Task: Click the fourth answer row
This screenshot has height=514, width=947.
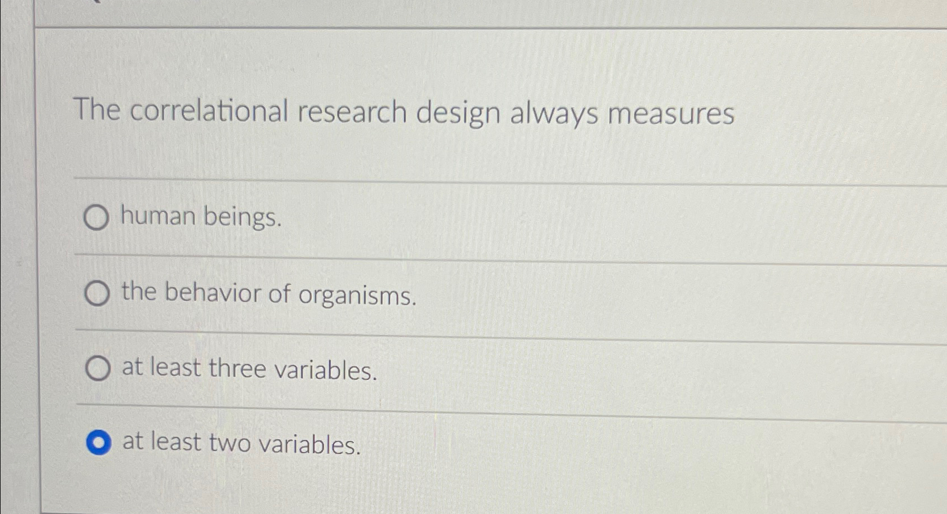Action: click(390, 443)
